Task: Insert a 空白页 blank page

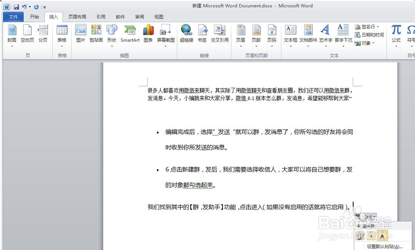Action: pos(27,33)
